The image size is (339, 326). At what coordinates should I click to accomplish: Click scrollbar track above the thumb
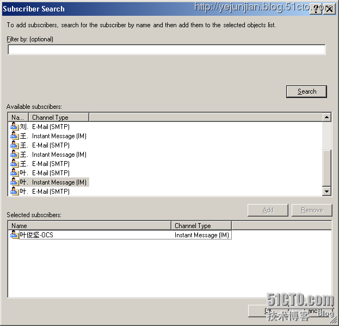pos(326,136)
